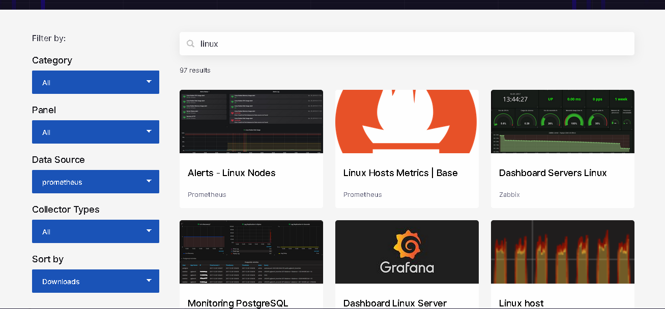Click the 'Monitoring PostgreSQL' title
The image size is (665, 309).
238,303
